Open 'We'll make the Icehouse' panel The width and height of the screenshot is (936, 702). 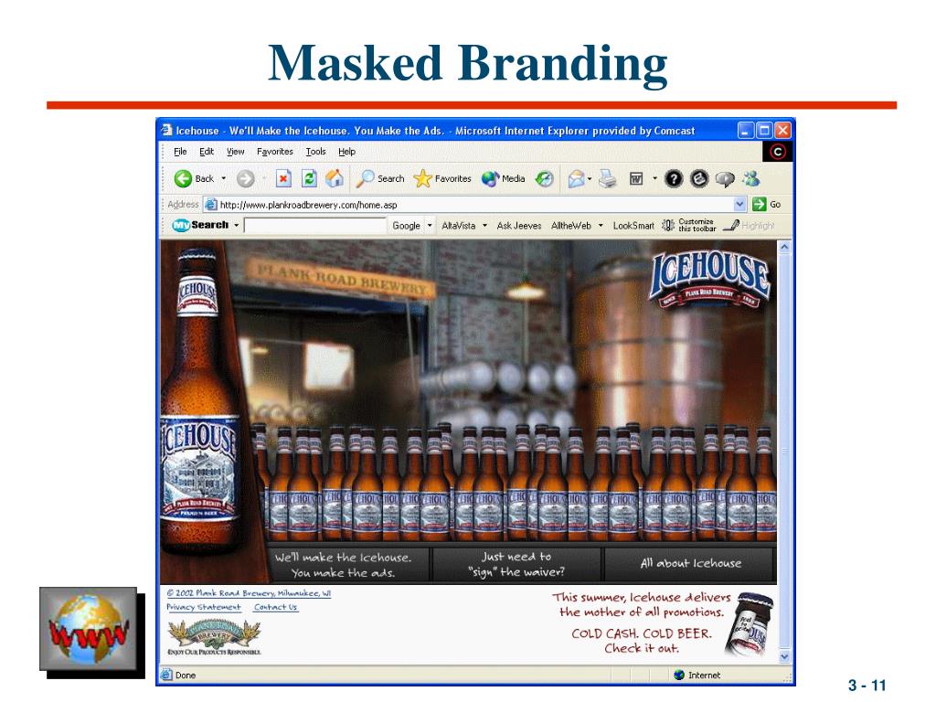347,565
